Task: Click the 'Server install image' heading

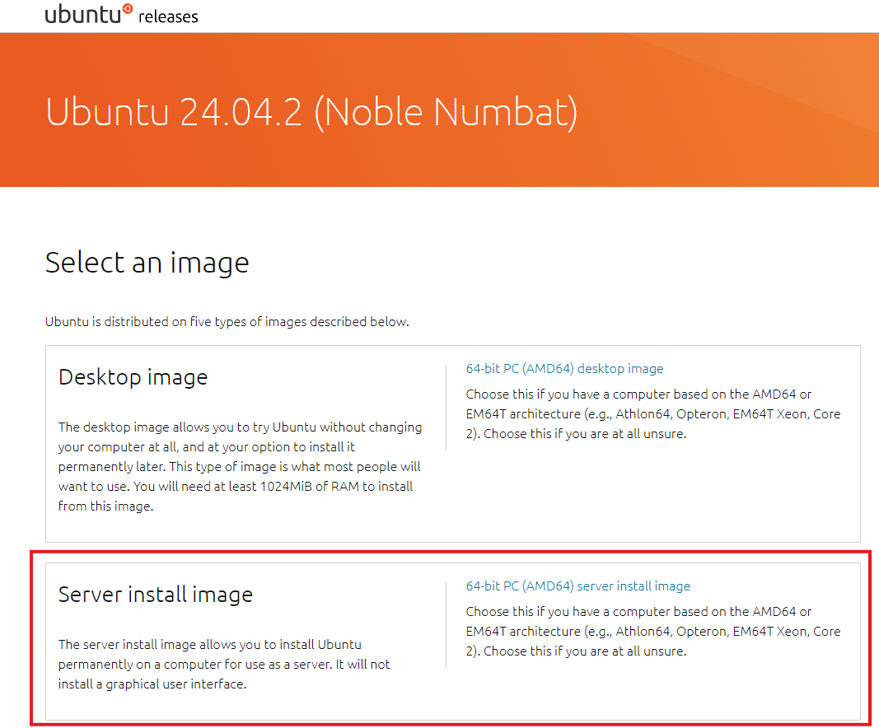Action: [x=155, y=594]
